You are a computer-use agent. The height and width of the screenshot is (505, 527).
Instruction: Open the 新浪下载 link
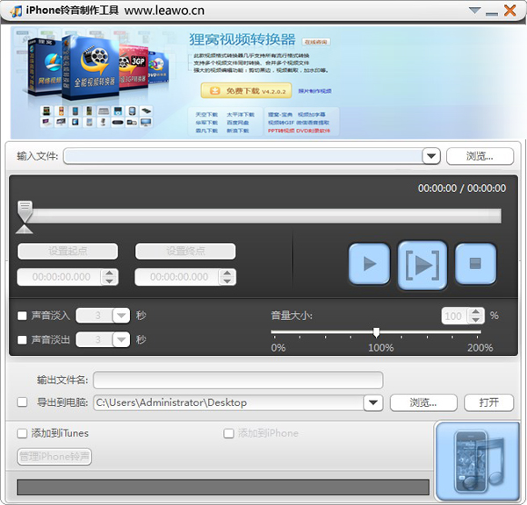(x=238, y=131)
